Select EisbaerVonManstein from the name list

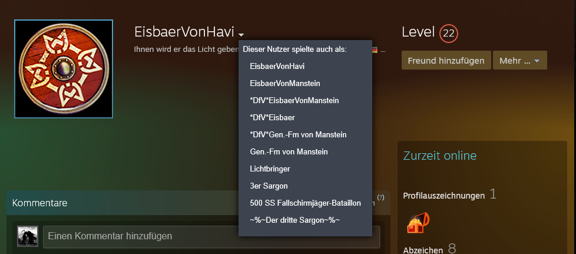pos(284,84)
